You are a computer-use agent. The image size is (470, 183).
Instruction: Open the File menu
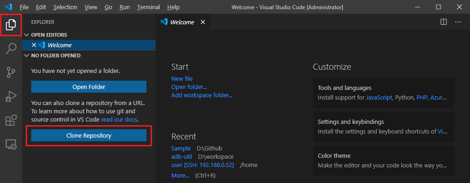24,7
